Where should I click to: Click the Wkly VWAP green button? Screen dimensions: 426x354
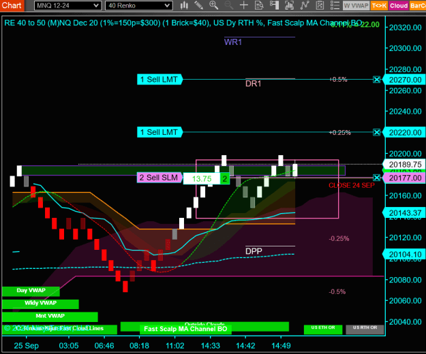[40, 304]
